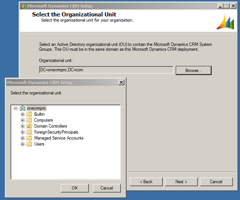Expand the Domain Controllers node
Screen dimensions: 240x200
pos(22,126)
